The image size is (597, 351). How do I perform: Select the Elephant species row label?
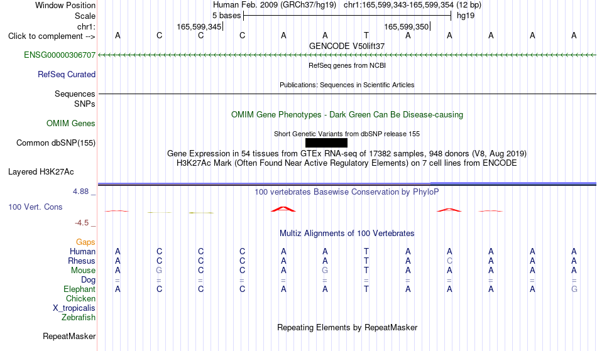(x=80, y=289)
